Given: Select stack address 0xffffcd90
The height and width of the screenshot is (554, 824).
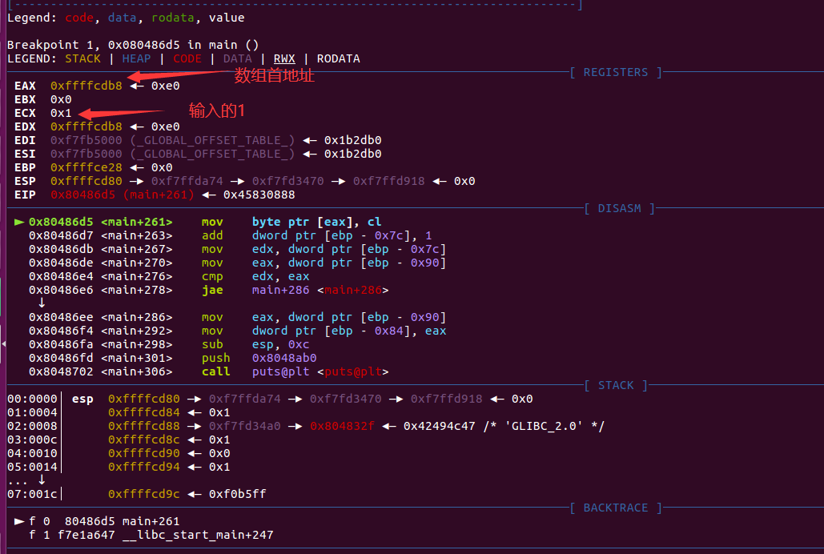Looking at the screenshot, I should pyautogui.click(x=144, y=454).
